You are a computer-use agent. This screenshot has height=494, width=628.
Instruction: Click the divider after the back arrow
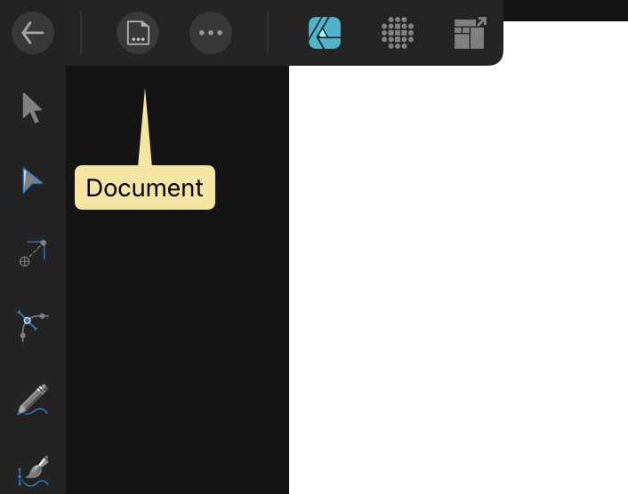[x=81, y=33]
